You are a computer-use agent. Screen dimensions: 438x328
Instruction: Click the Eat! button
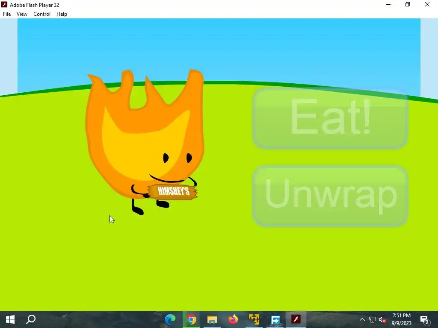coord(330,118)
